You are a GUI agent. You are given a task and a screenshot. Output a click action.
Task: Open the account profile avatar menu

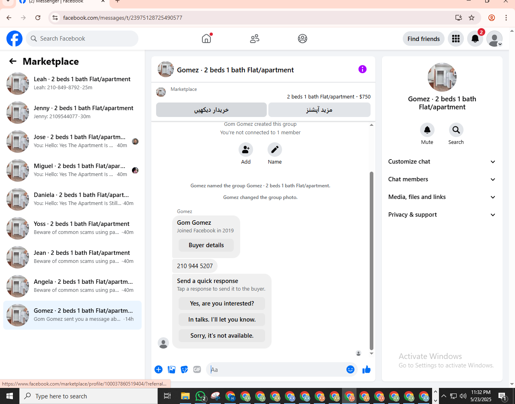[x=494, y=39]
